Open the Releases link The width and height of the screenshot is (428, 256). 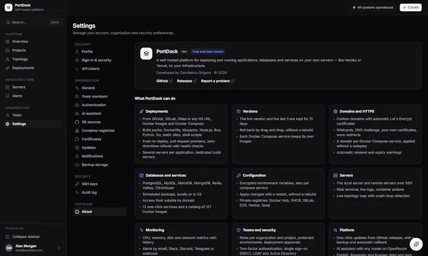(x=187, y=81)
